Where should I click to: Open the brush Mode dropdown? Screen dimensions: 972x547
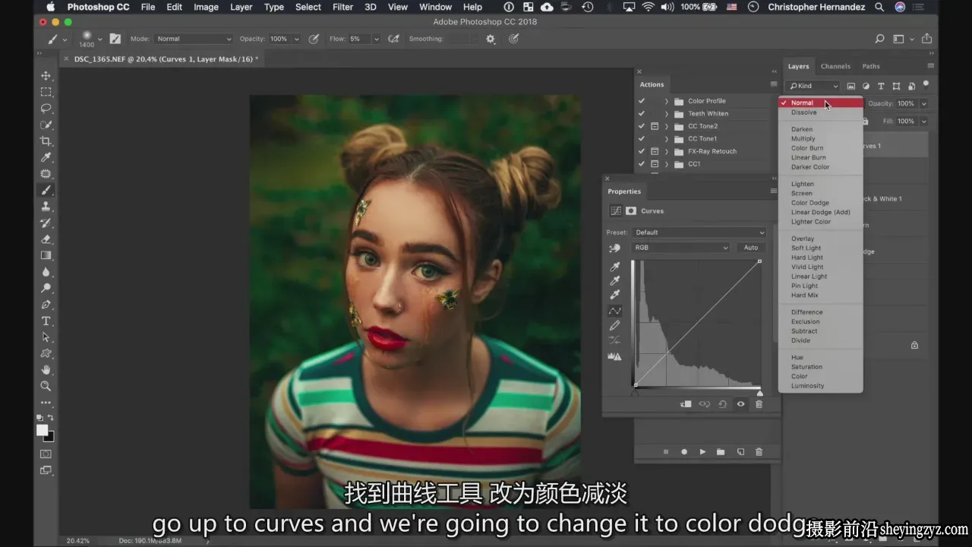pos(194,39)
